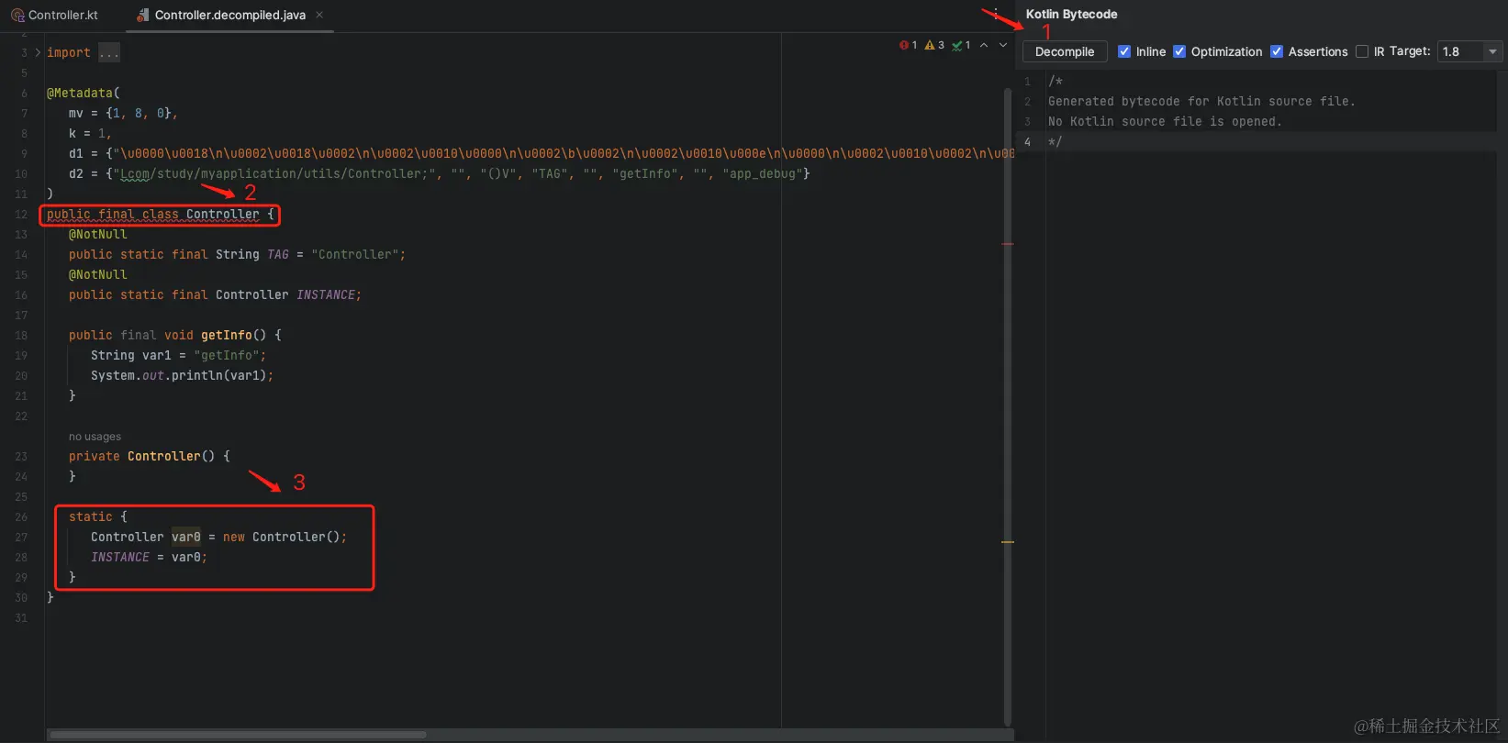Click 'No Kotlin source file is opened.' line
This screenshot has height=743, width=1508.
tap(1165, 122)
